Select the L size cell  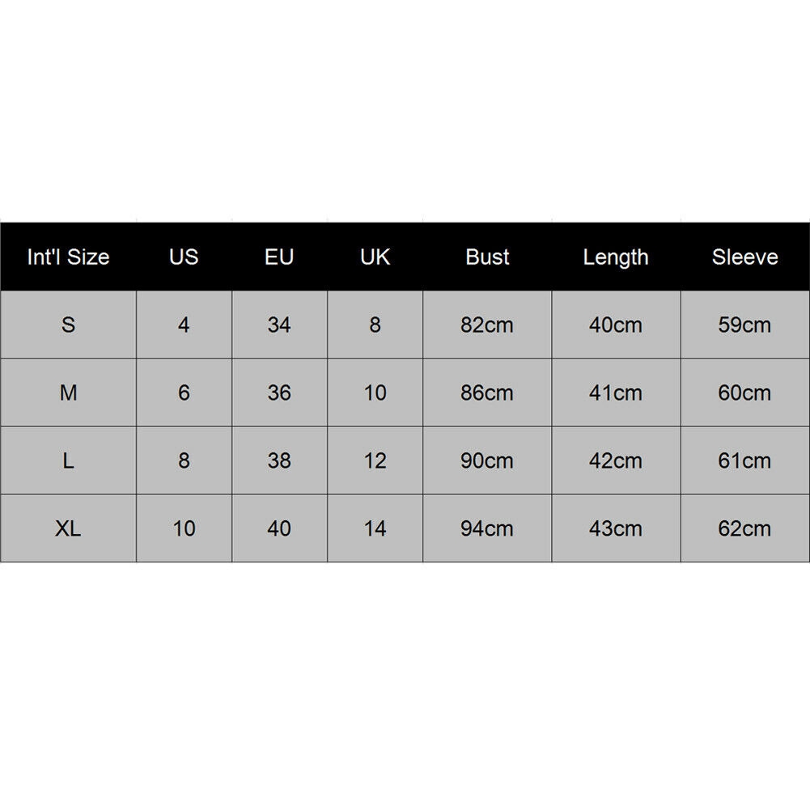[x=68, y=461]
